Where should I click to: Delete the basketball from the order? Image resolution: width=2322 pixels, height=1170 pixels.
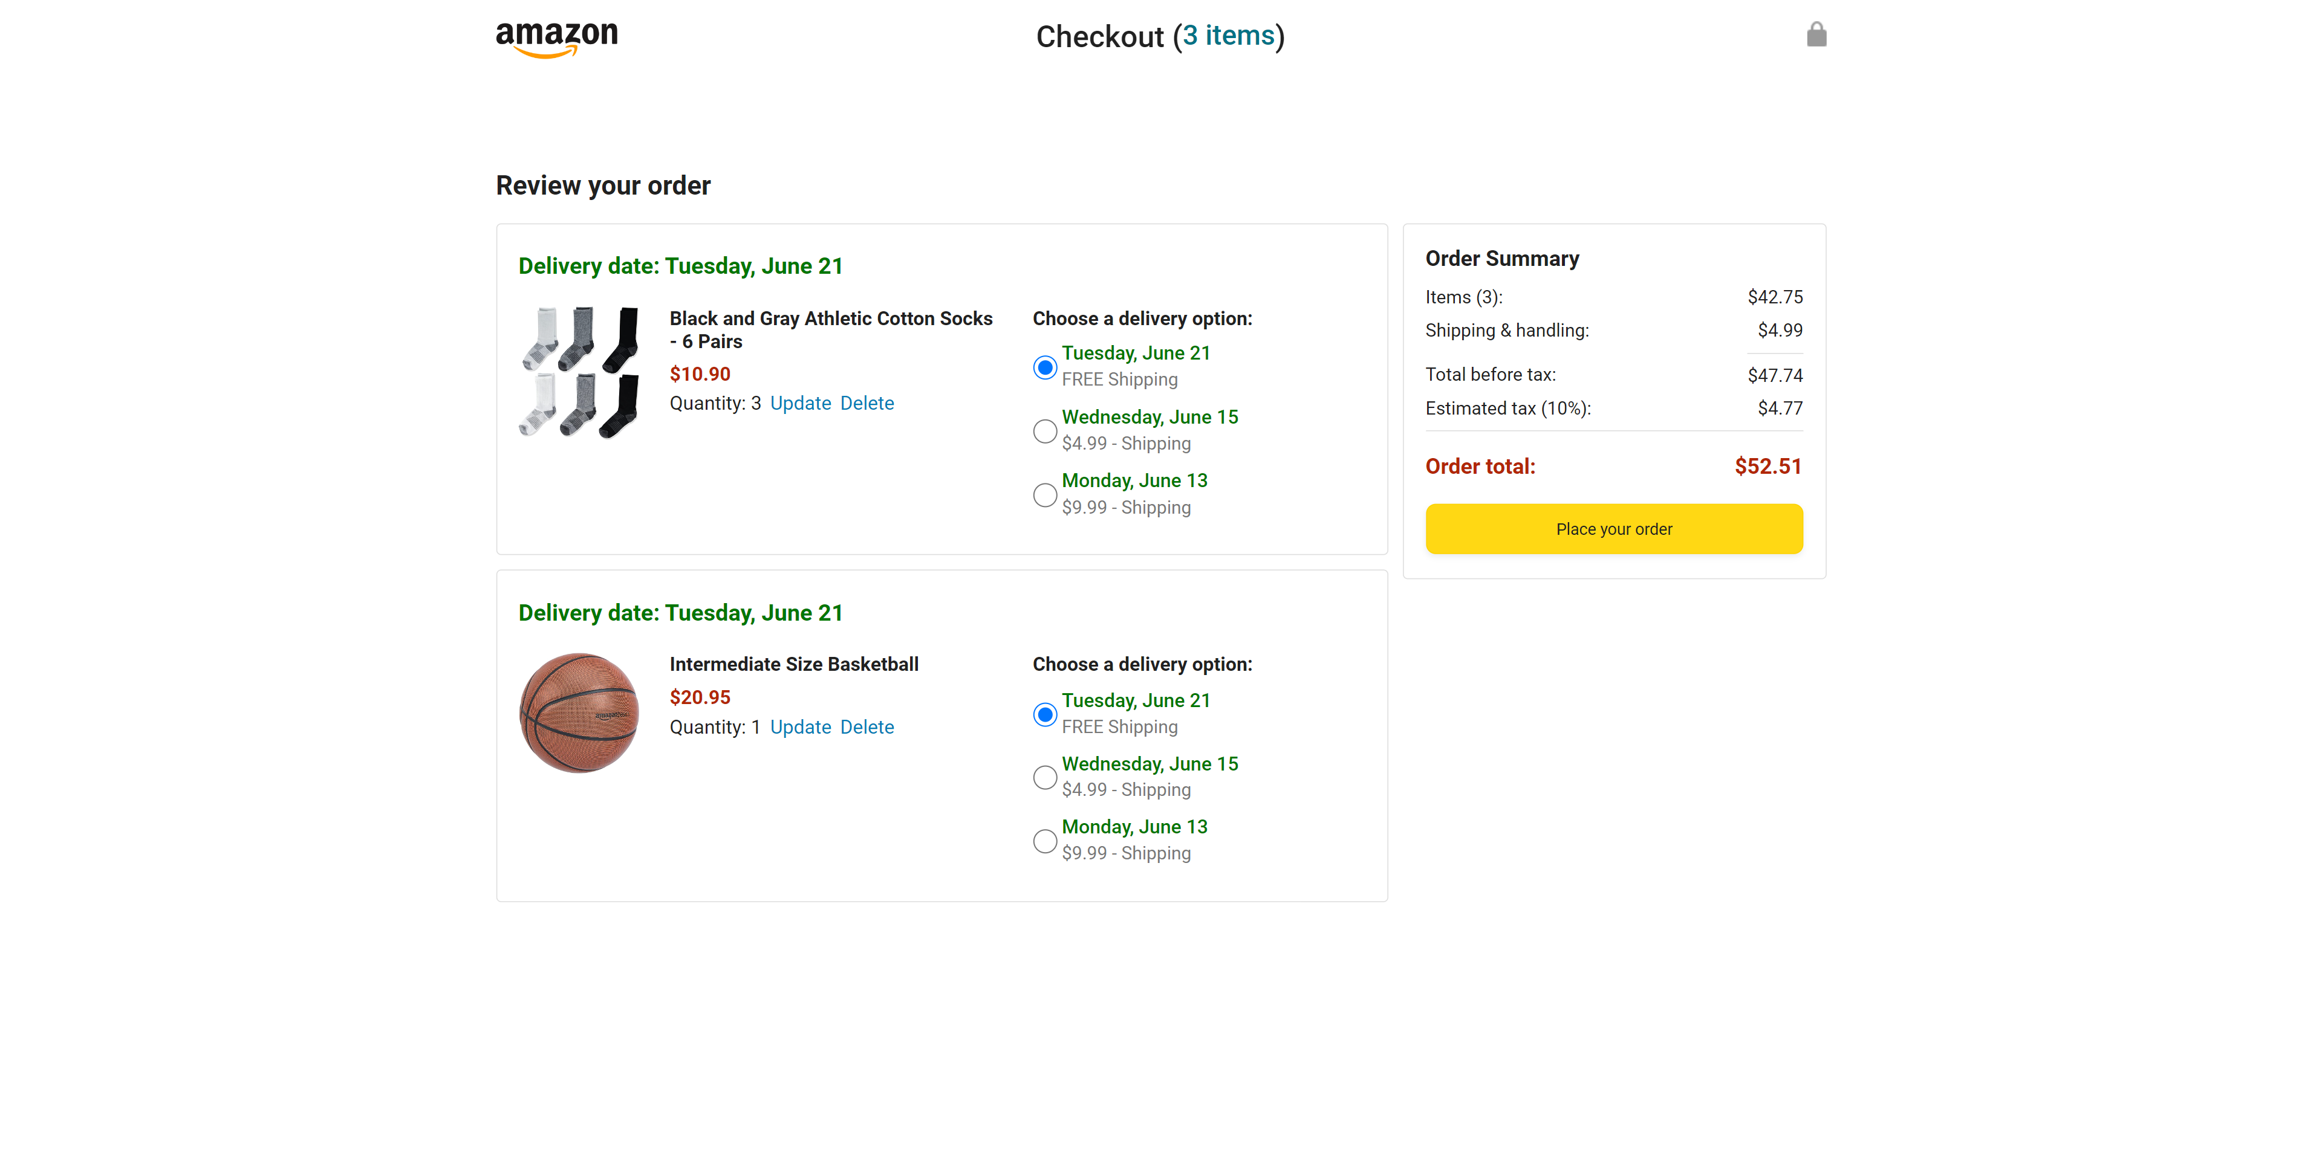click(867, 727)
